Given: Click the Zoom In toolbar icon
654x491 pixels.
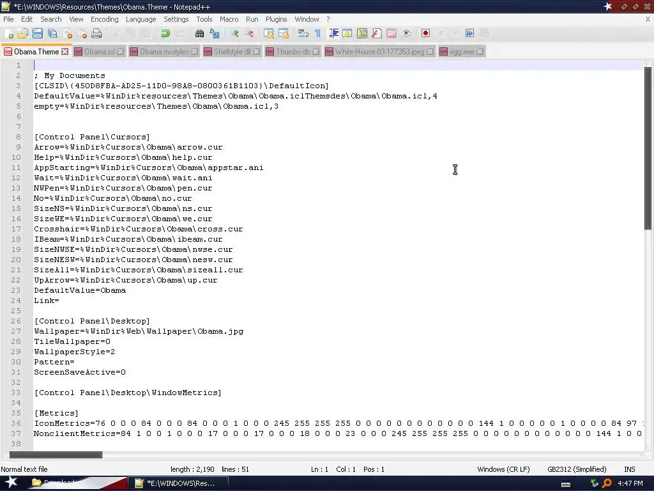Looking at the screenshot, I should pyautogui.click(x=234, y=34).
